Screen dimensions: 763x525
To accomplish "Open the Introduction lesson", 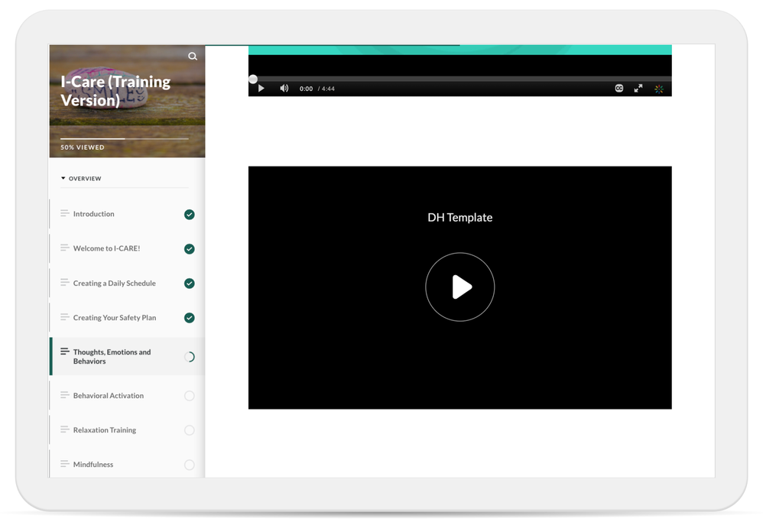I will [128, 214].
